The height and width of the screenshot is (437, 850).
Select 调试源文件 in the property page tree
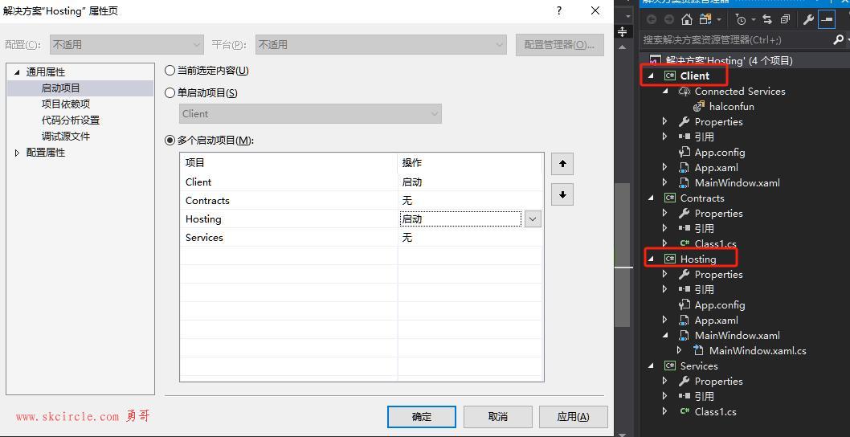tap(66, 137)
